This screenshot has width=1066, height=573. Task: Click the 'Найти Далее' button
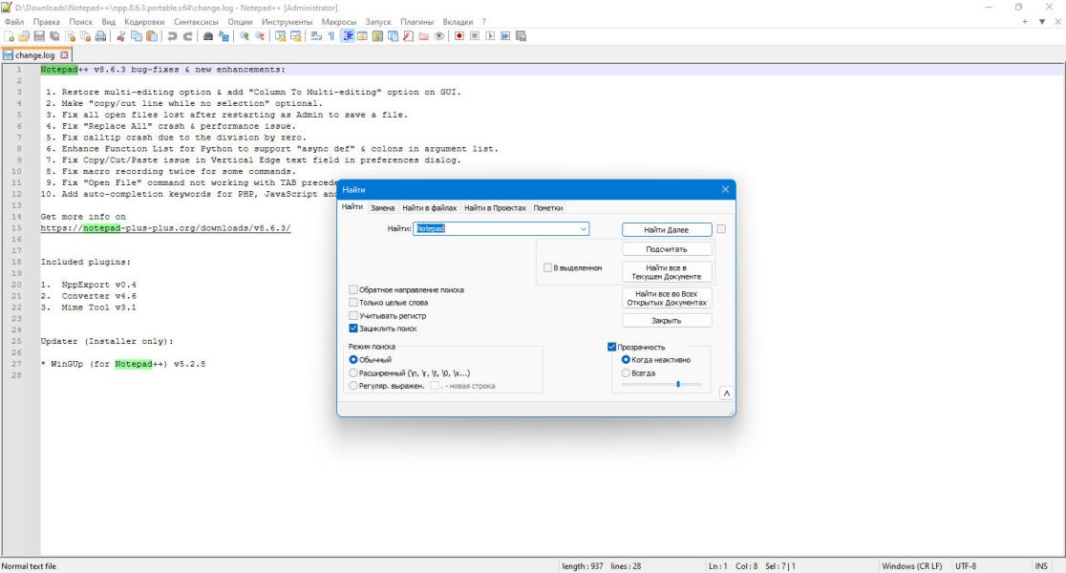[667, 230]
